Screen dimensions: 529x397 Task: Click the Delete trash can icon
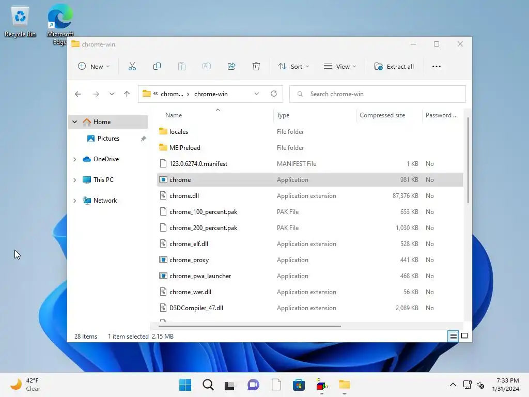[256, 67]
